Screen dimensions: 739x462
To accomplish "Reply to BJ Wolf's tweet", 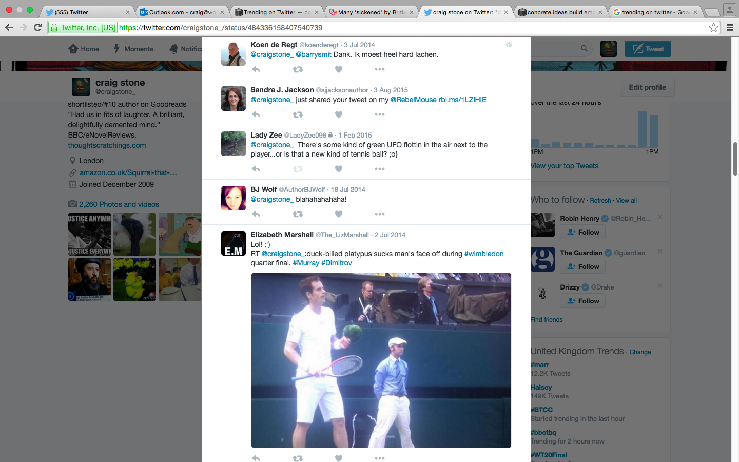I will 256,214.
